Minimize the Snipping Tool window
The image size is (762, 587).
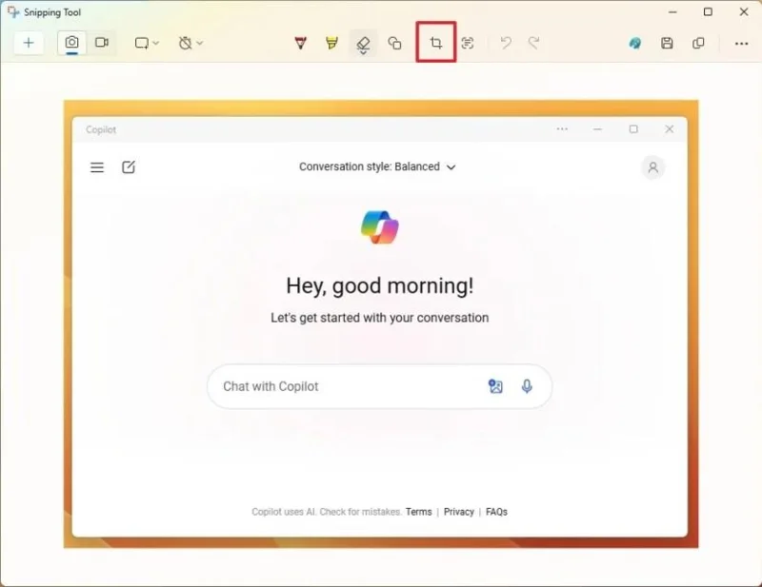[x=672, y=12]
